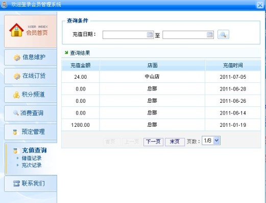Select the 24.00 amount cell
The height and width of the screenshot is (203, 266).
pos(81,77)
